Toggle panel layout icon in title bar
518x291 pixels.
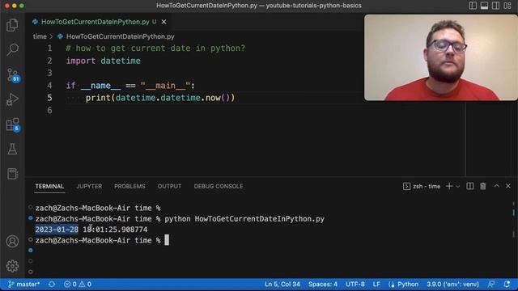[484, 6]
